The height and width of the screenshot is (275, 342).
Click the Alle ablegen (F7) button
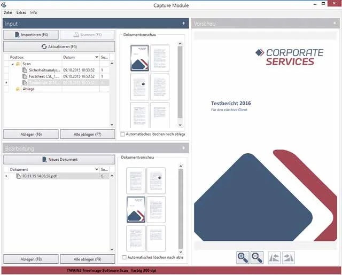click(x=88, y=134)
